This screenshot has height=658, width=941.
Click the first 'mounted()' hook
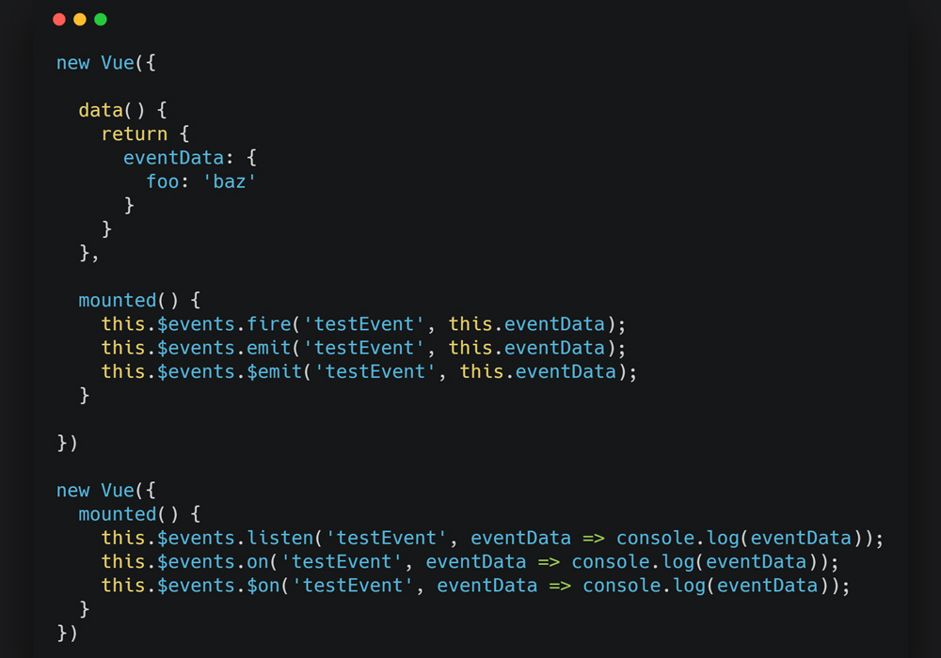(128, 300)
